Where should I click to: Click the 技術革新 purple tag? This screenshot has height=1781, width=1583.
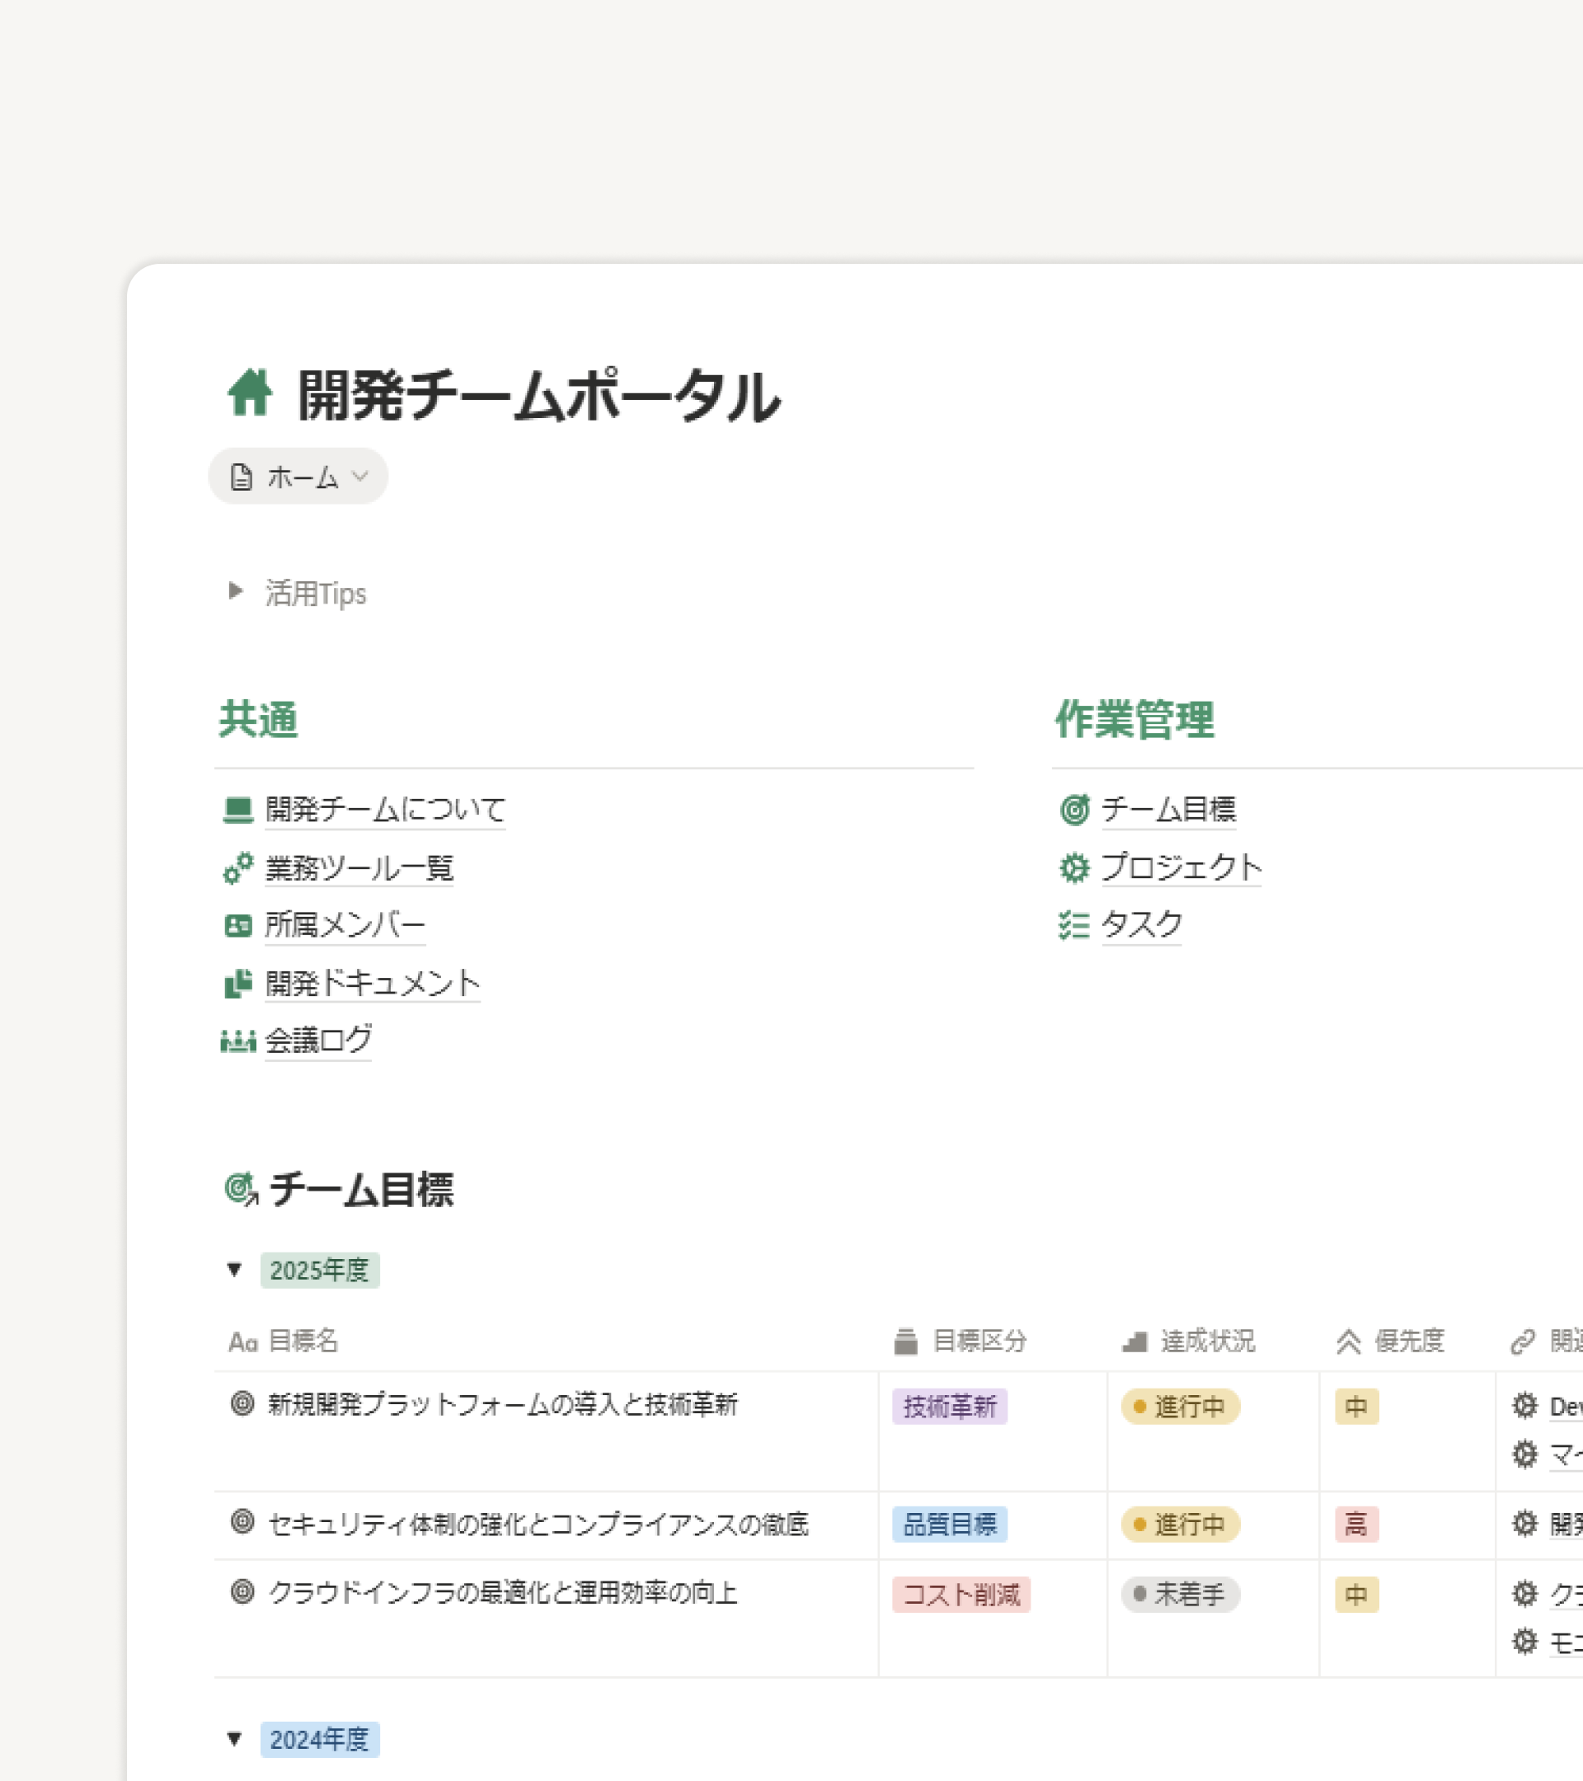pyautogui.click(x=950, y=1407)
